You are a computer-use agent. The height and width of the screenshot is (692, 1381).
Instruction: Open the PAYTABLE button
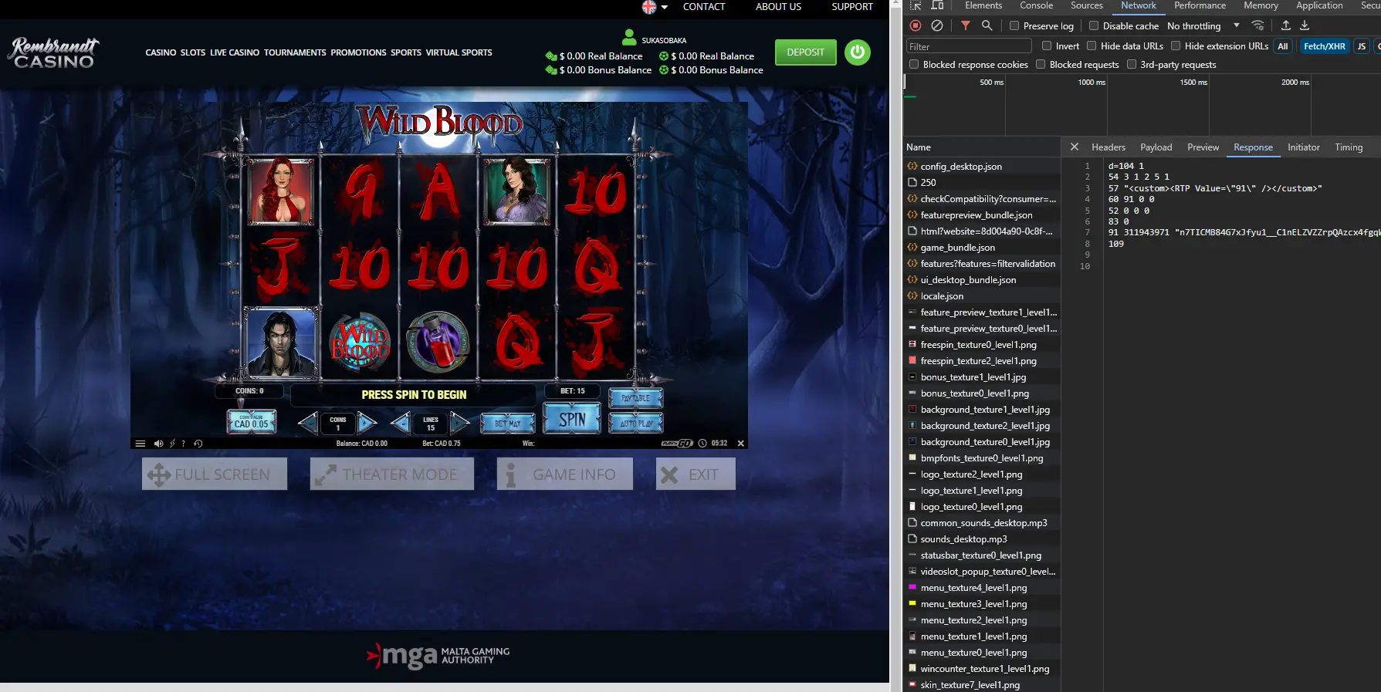[x=635, y=398]
